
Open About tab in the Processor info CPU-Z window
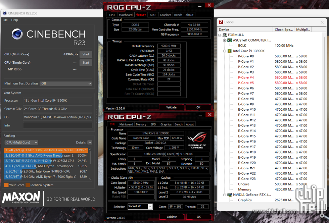[190, 124]
